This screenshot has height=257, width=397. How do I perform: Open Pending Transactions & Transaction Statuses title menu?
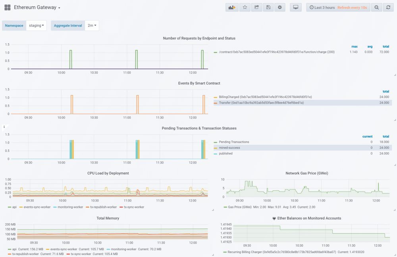(x=199, y=128)
